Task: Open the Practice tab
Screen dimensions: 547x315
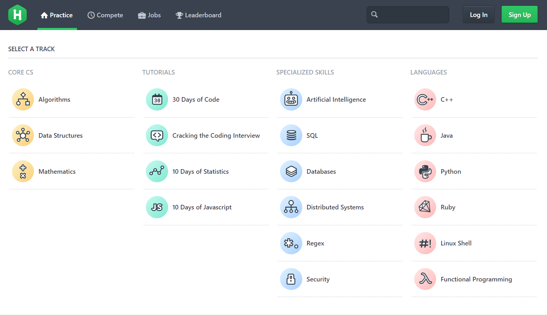Action: (57, 15)
